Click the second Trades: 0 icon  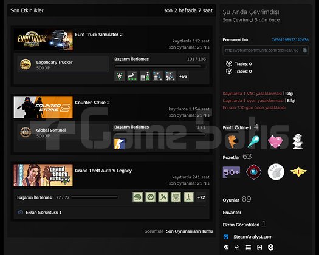[229, 71]
